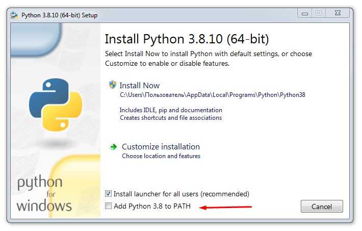
Task: Click the installer icon in title bar
Action: (x=14, y=15)
